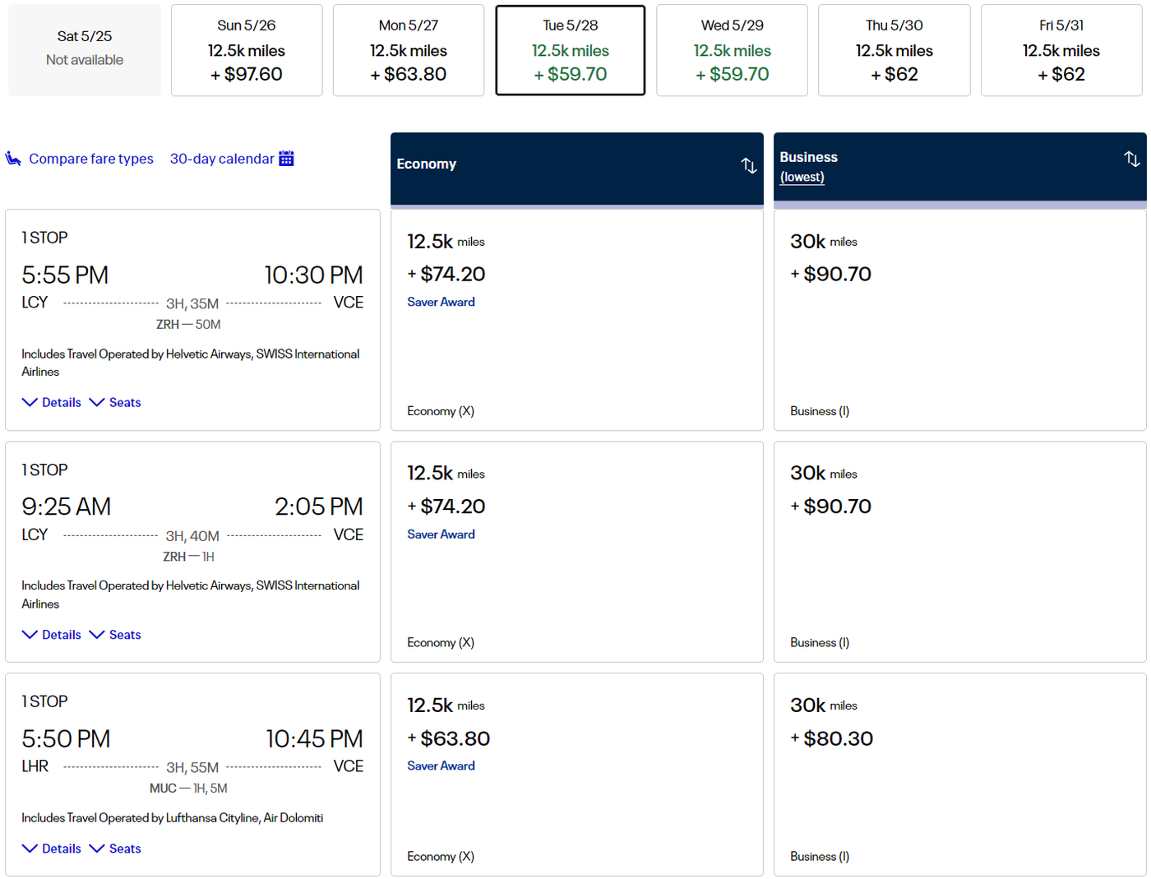Click the seat icon beside Compare fare types
Screen dimensions: 1151x879
click(13, 159)
